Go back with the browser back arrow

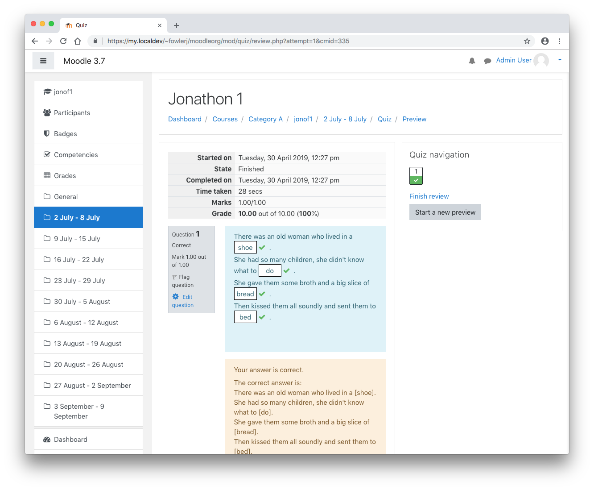tap(35, 41)
